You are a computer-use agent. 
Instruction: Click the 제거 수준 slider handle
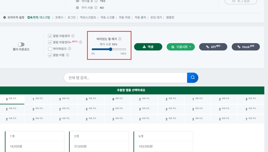111,49
